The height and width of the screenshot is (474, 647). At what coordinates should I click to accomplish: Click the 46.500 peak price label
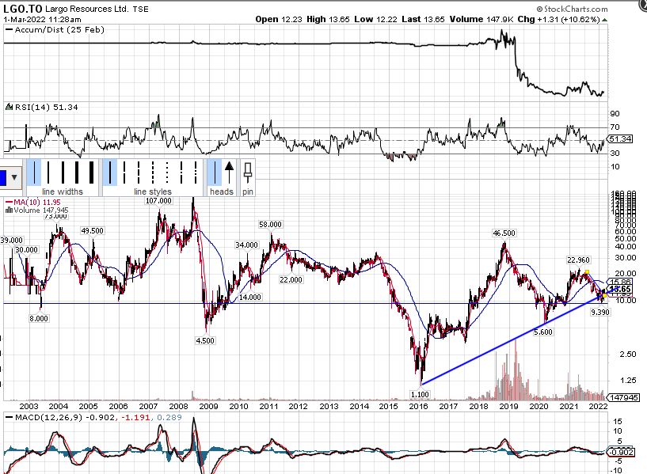[504, 233]
